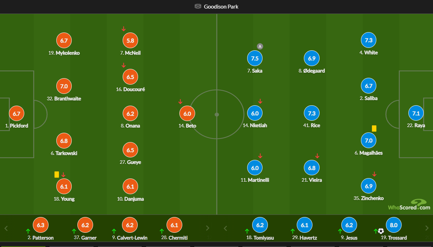Viewport: 433px width, 247px height.
Task: Select Pickford's 6.7 rating circle
Action: pos(16,114)
